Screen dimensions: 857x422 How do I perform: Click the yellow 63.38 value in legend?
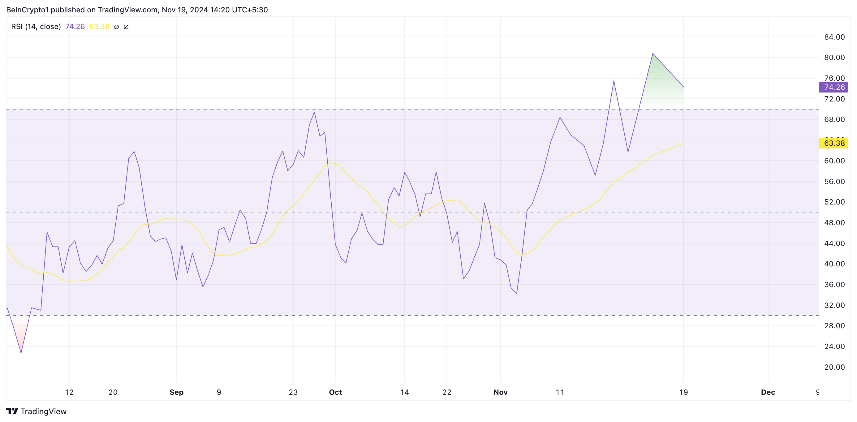[x=99, y=27]
